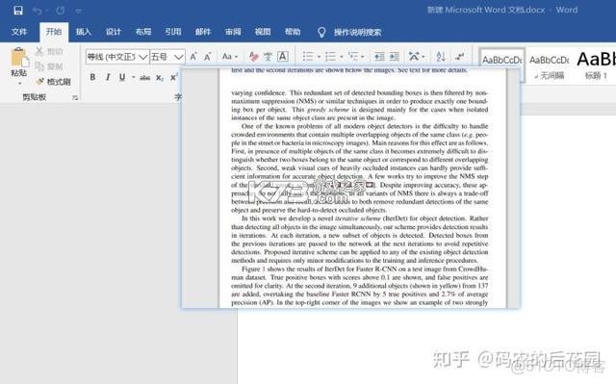
Task: Click the multilevel list icon
Action: (x=353, y=57)
